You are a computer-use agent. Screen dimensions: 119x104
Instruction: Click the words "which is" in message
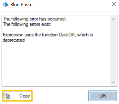(x=85, y=35)
